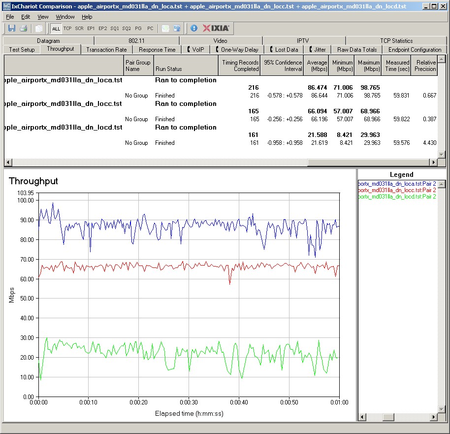This screenshot has width=450, height=434.
Task: Switch to the Lost Data tab
Action: tap(284, 50)
